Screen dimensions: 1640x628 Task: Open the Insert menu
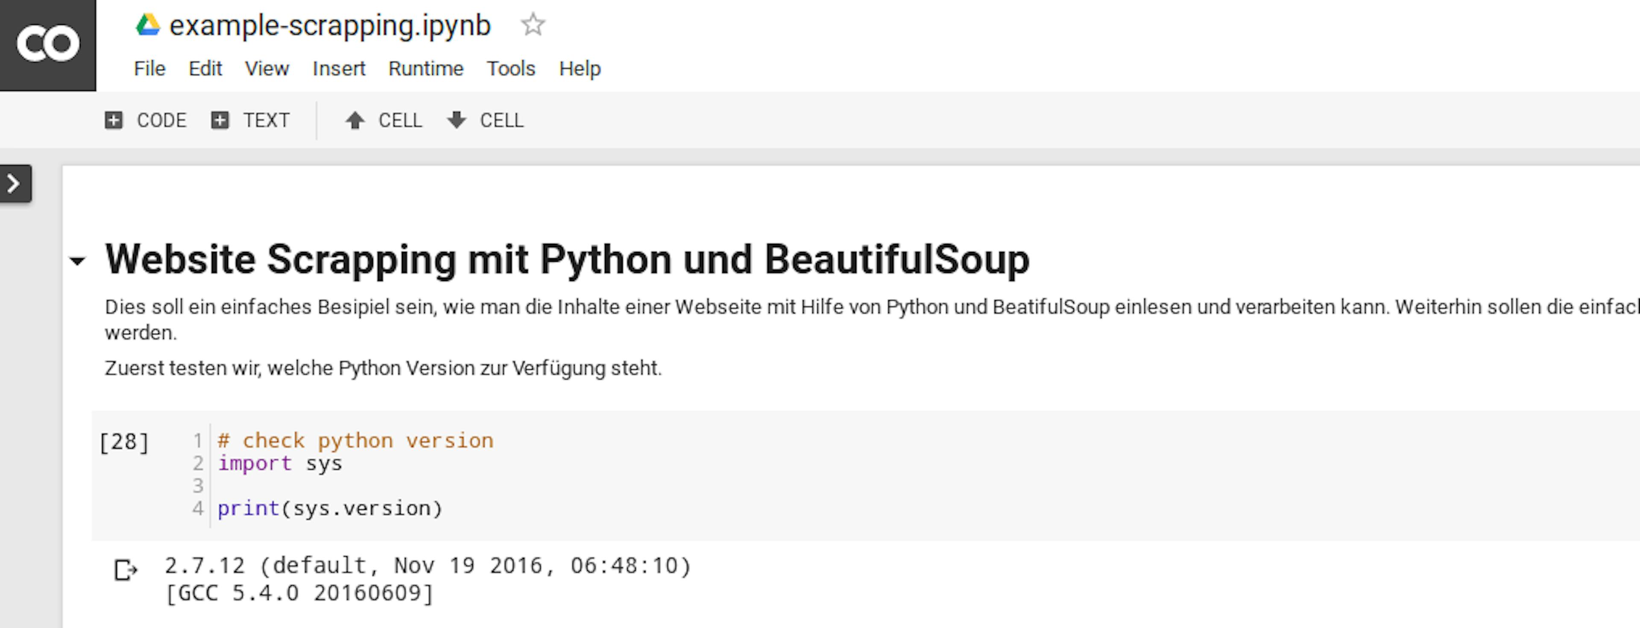(339, 68)
